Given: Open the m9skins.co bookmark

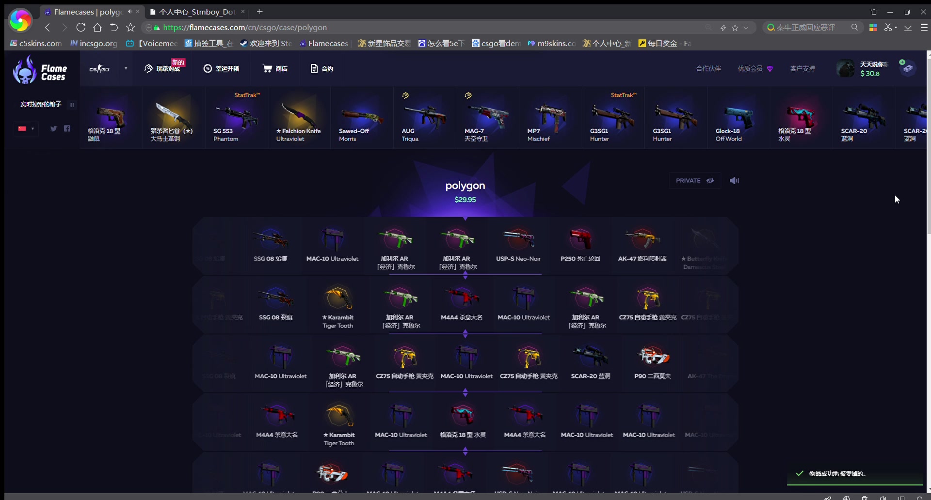Looking at the screenshot, I should click(x=552, y=44).
